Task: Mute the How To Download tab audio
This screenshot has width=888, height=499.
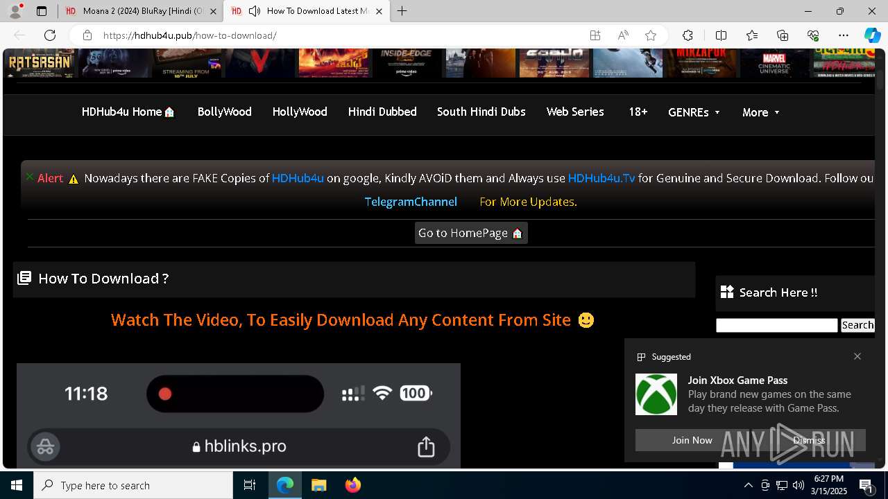Action: click(x=255, y=11)
